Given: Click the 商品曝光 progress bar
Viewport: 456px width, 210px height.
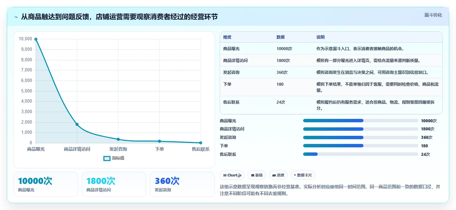Looking at the screenshot, I should point(361,121).
